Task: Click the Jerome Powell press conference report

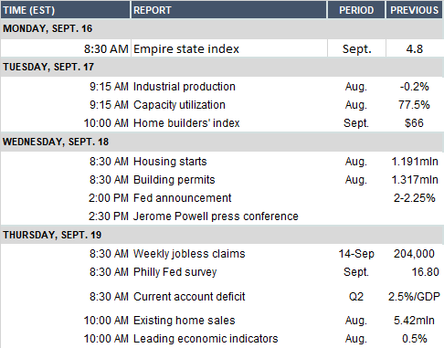Action: [216, 216]
